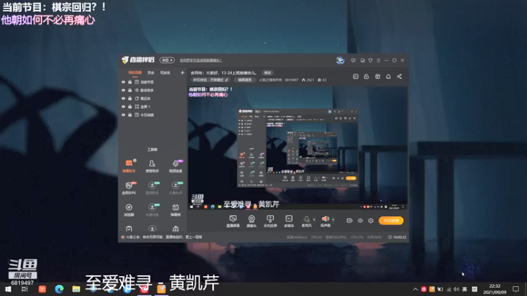Hide the 当前节目 source layer
The image size is (527, 296).
[123, 82]
